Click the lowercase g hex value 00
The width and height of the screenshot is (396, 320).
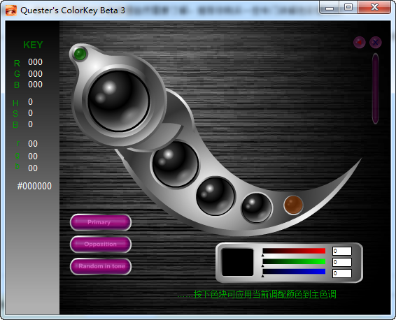[x=33, y=157]
